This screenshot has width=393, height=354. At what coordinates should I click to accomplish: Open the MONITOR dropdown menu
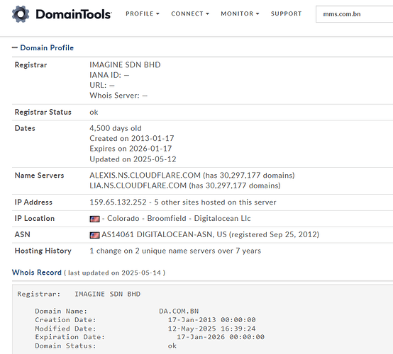click(240, 13)
